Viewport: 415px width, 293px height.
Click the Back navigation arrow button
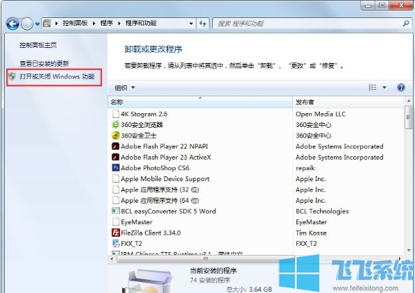(12, 24)
